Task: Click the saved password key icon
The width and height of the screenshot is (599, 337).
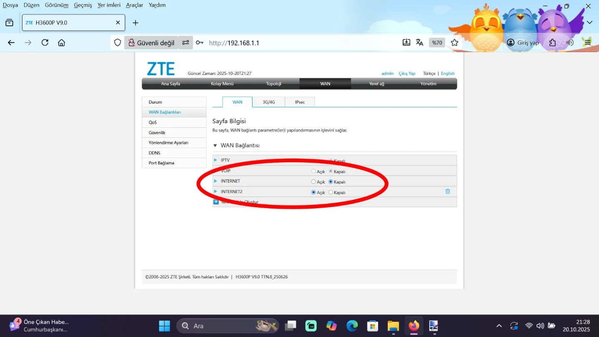Action: click(x=200, y=42)
